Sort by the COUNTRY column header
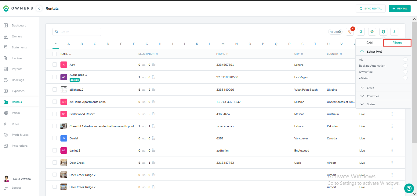Image resolution: width=417 pixels, height=196 pixels. [334, 54]
